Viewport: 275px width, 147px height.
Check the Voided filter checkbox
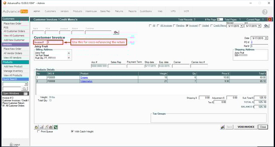tap(200, 25)
